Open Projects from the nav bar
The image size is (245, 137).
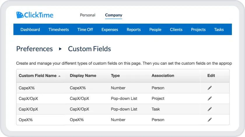198,29
